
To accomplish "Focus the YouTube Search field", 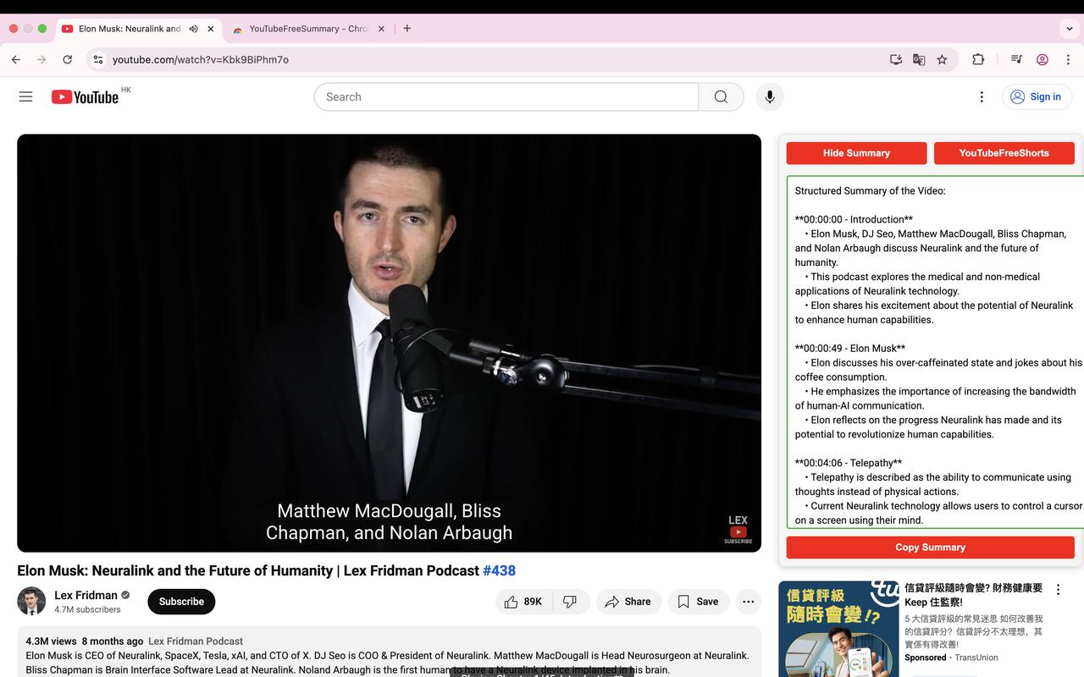I will pyautogui.click(x=506, y=96).
